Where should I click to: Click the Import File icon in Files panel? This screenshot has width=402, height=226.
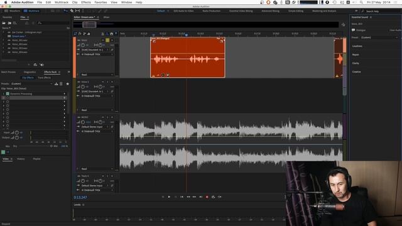click(9, 23)
